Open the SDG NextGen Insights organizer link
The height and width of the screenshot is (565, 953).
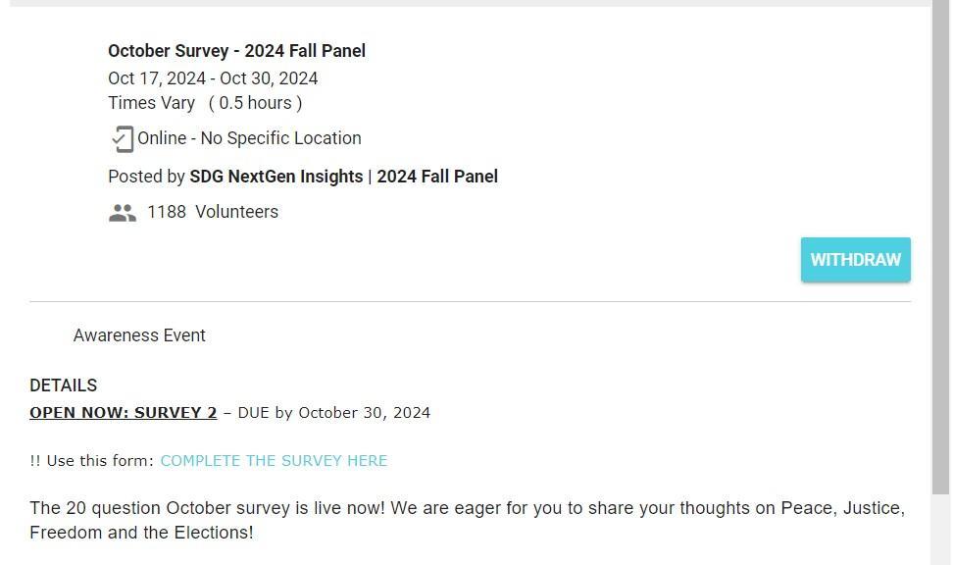pyautogui.click(x=276, y=177)
